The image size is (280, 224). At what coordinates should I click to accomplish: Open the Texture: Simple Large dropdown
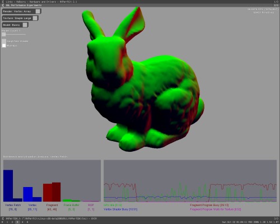point(20,18)
